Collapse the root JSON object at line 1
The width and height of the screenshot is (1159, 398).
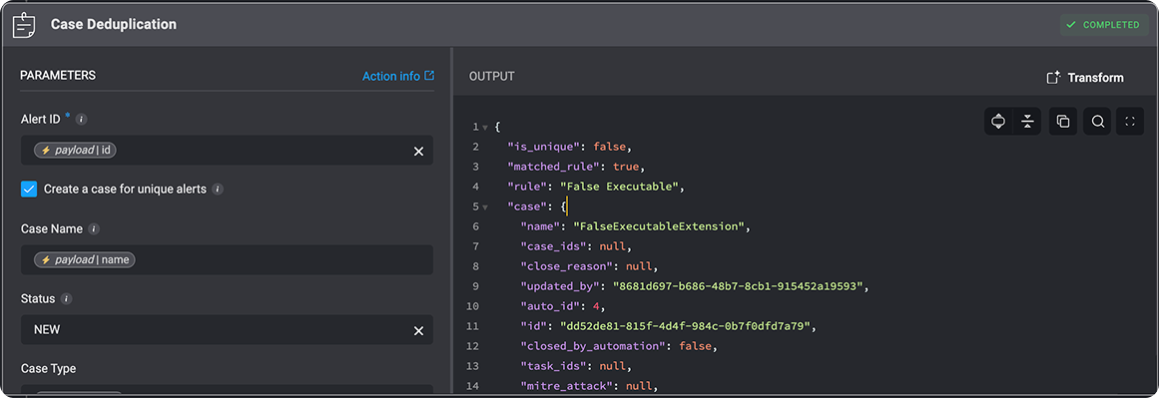(485, 128)
